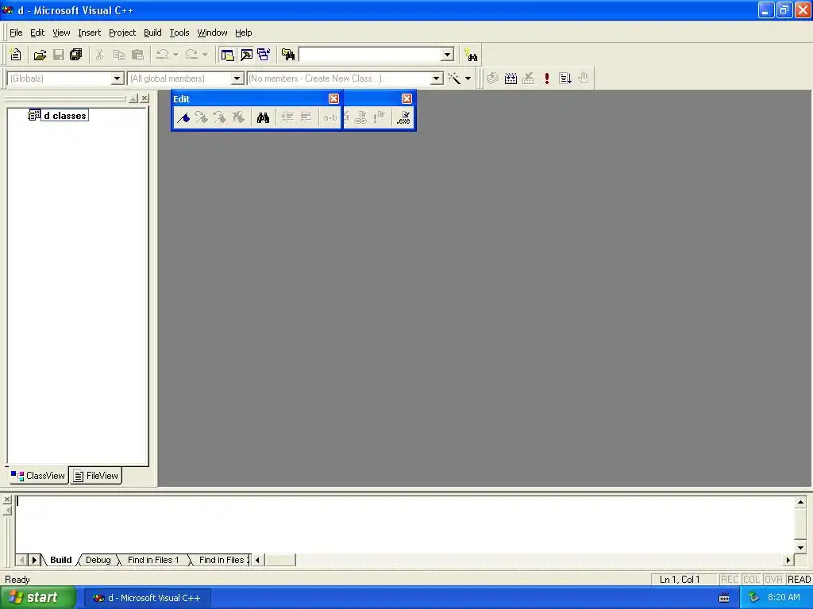Viewport: 813px width, 609px height.
Task: Click the system tray network icon
Action: click(x=754, y=598)
